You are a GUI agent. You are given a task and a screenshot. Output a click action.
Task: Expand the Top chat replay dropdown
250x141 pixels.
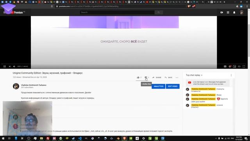tap(194, 75)
